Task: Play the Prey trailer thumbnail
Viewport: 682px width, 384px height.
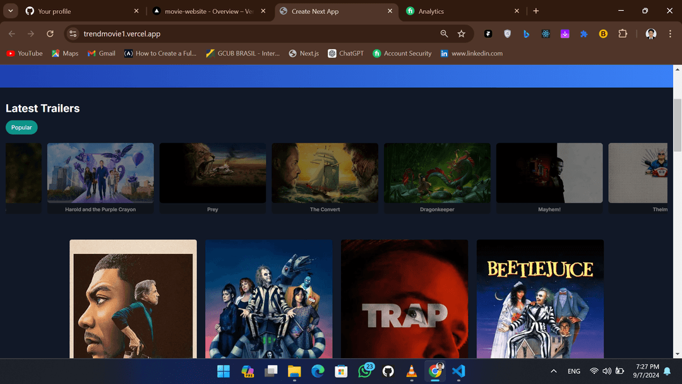Action: pyautogui.click(x=213, y=173)
